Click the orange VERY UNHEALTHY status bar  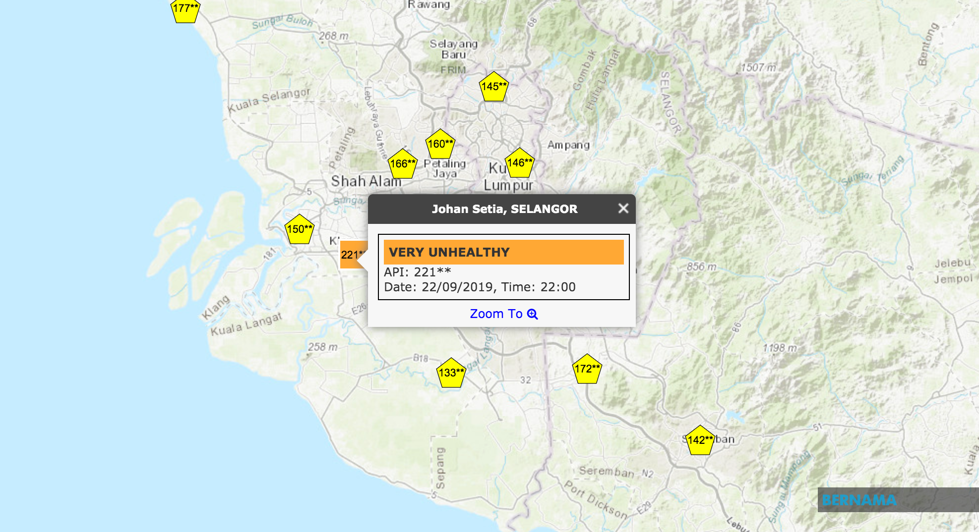503,252
